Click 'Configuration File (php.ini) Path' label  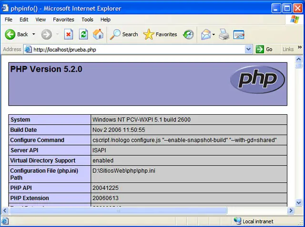click(x=44, y=174)
